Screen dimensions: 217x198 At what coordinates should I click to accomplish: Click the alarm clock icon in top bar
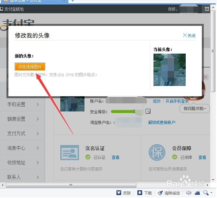pos(207,9)
